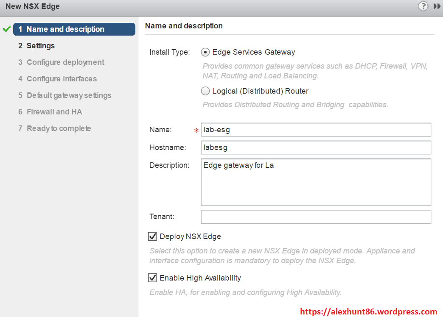Click the help question mark icon
443x317 pixels.
pyautogui.click(x=423, y=6)
